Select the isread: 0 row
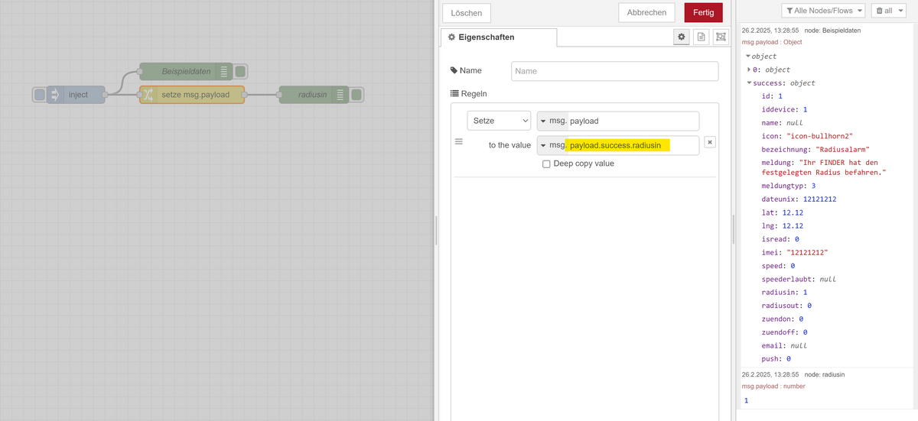The width and height of the screenshot is (918, 421). click(x=780, y=239)
